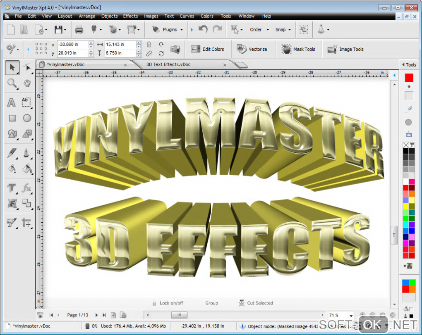
Task: Choose the ellipse shape tool
Action: (x=27, y=118)
